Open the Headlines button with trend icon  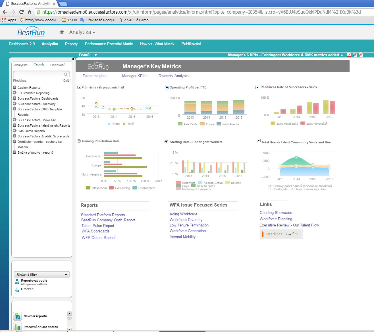tap(281, 234)
